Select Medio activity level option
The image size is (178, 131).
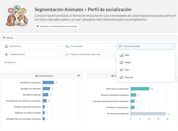(146, 62)
